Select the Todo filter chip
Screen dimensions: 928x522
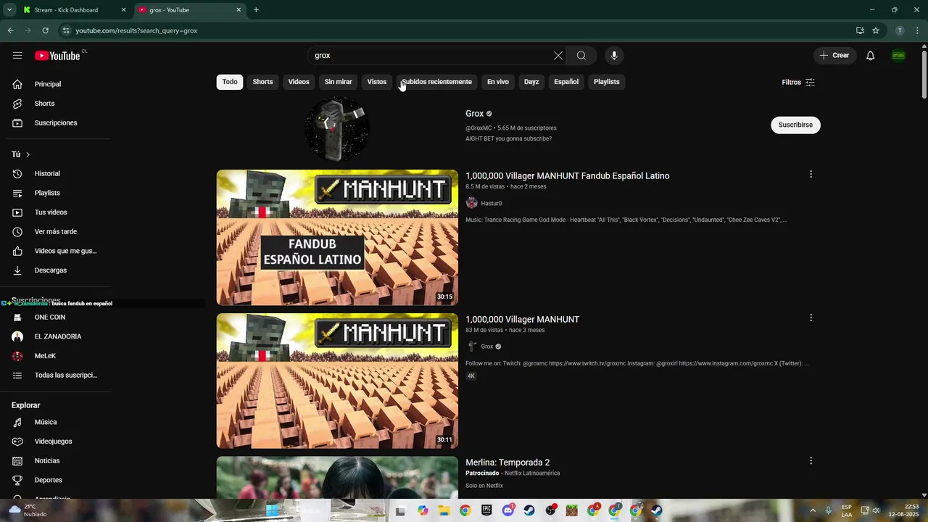coord(230,82)
